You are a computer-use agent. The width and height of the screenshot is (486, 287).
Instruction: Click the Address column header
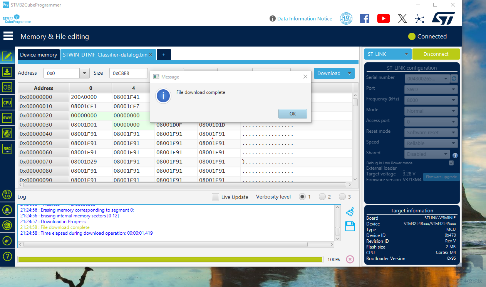coord(44,88)
